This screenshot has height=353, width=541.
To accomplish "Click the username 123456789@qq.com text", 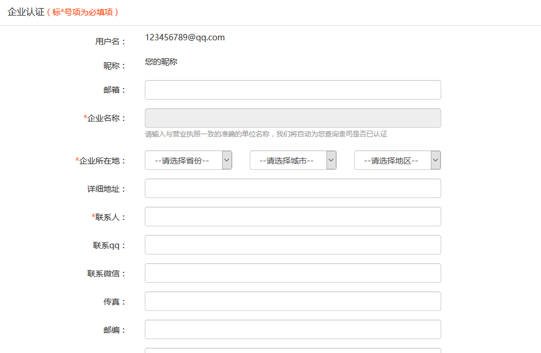I will (x=185, y=38).
